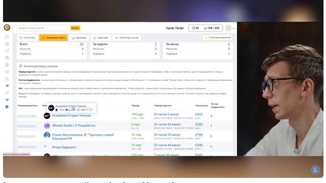Click the round blue badge below the video
Image resolution: width=326 pixels, height=183 pixels.
tap(315, 170)
